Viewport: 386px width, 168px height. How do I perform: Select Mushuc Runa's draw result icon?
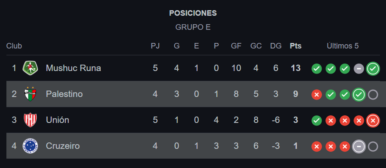pyautogui.click(x=359, y=68)
